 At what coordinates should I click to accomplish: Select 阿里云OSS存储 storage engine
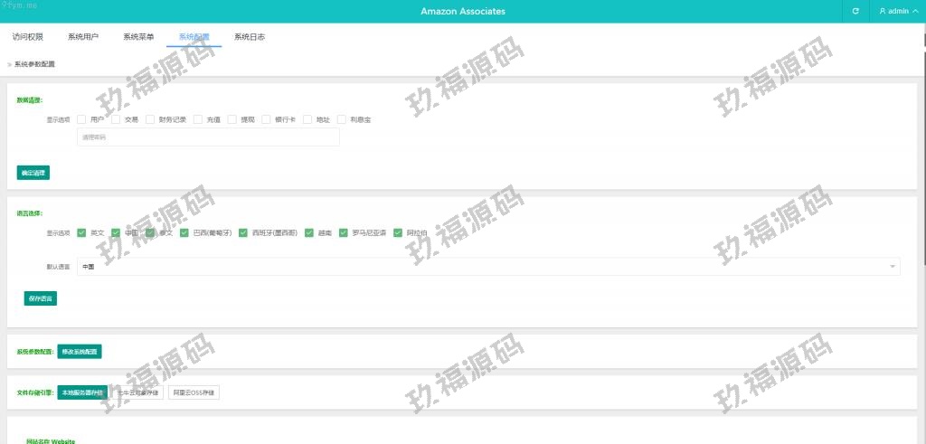point(194,392)
